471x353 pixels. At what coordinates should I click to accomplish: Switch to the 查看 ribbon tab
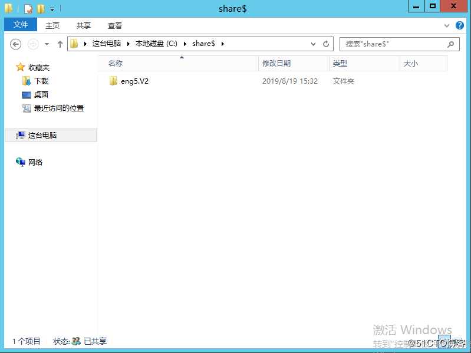point(115,25)
